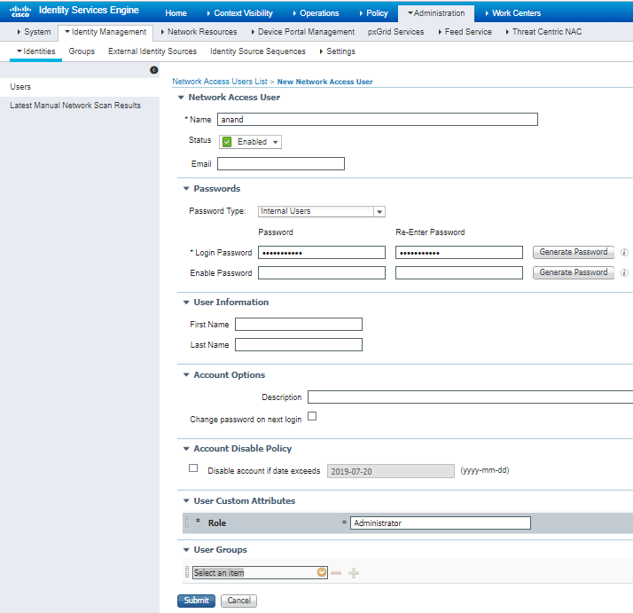This screenshot has height=613, width=633.
Task: Select Users in the left sidebar
Action: click(80, 87)
